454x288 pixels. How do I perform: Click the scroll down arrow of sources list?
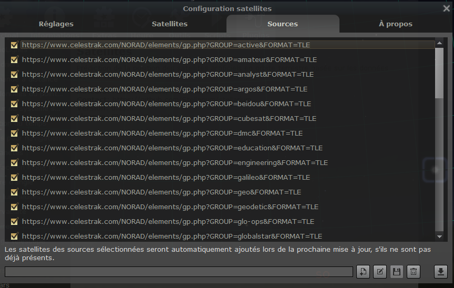pos(439,236)
